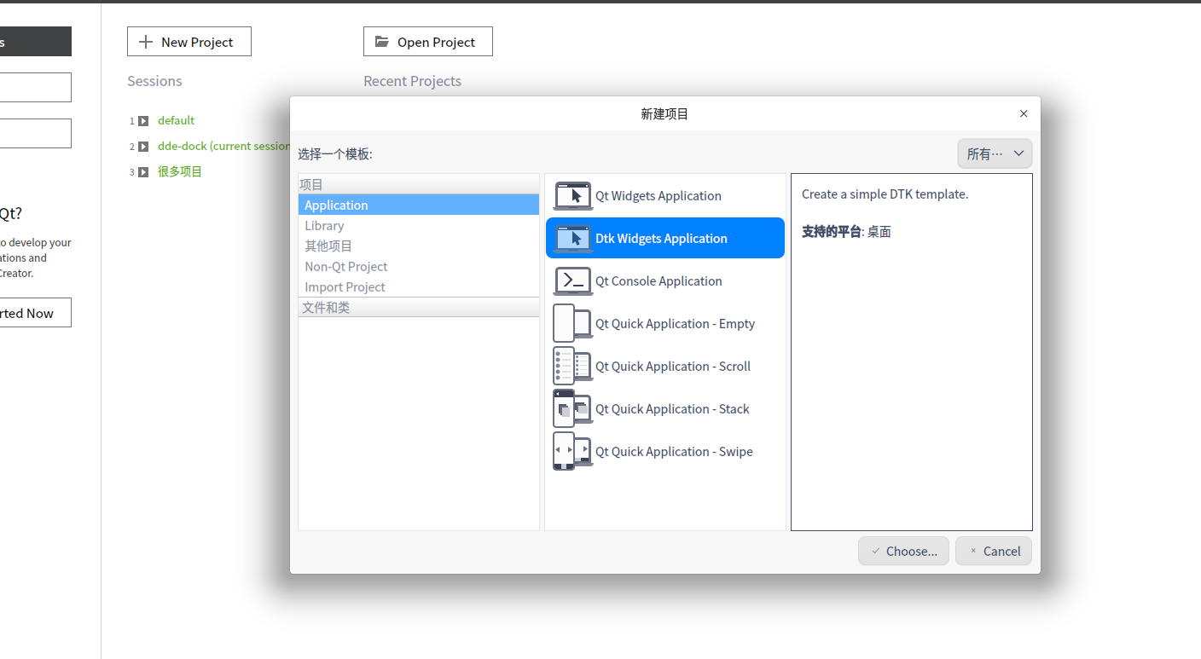The image size is (1201, 659).
Task: Select the Import Project category
Action: click(419, 286)
